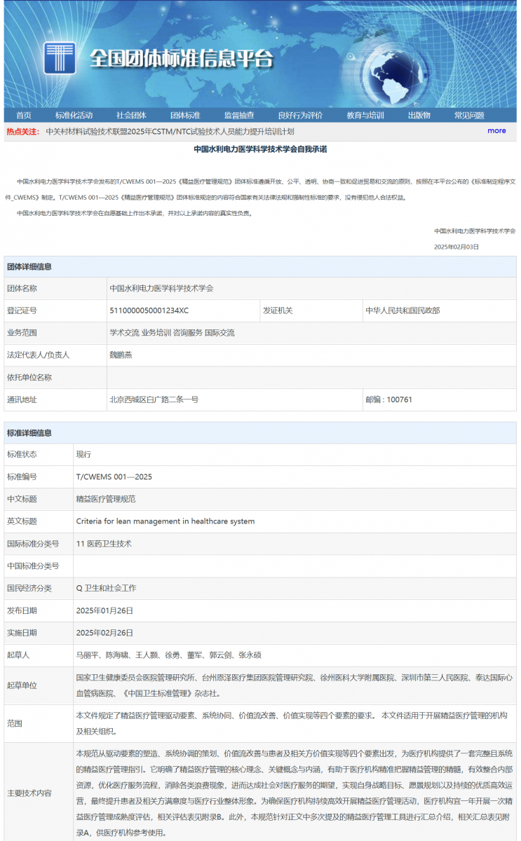Select the address 北京西城区白广路二条一号
The height and width of the screenshot is (841, 521).
(154, 399)
